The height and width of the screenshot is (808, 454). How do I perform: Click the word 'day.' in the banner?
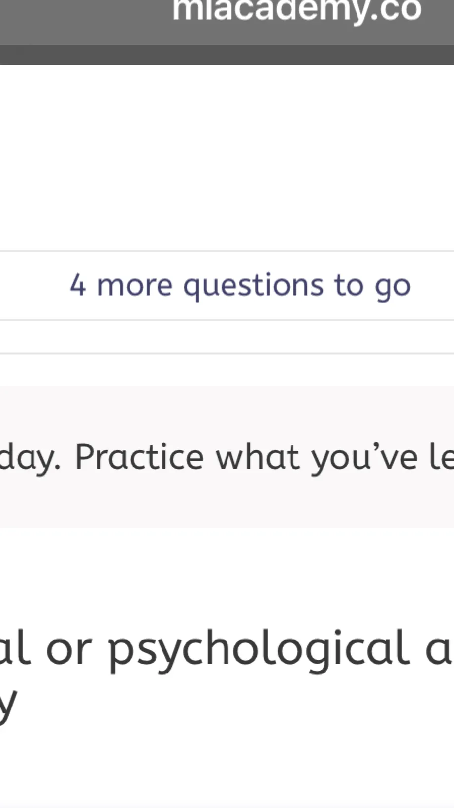[30, 457]
